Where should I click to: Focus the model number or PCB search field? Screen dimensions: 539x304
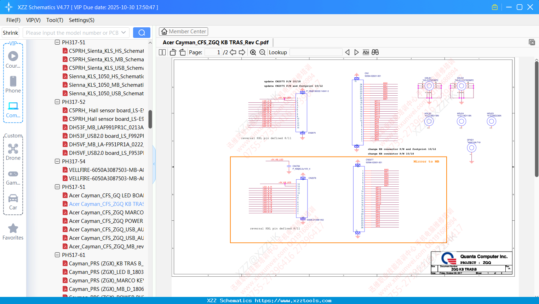(x=72, y=33)
